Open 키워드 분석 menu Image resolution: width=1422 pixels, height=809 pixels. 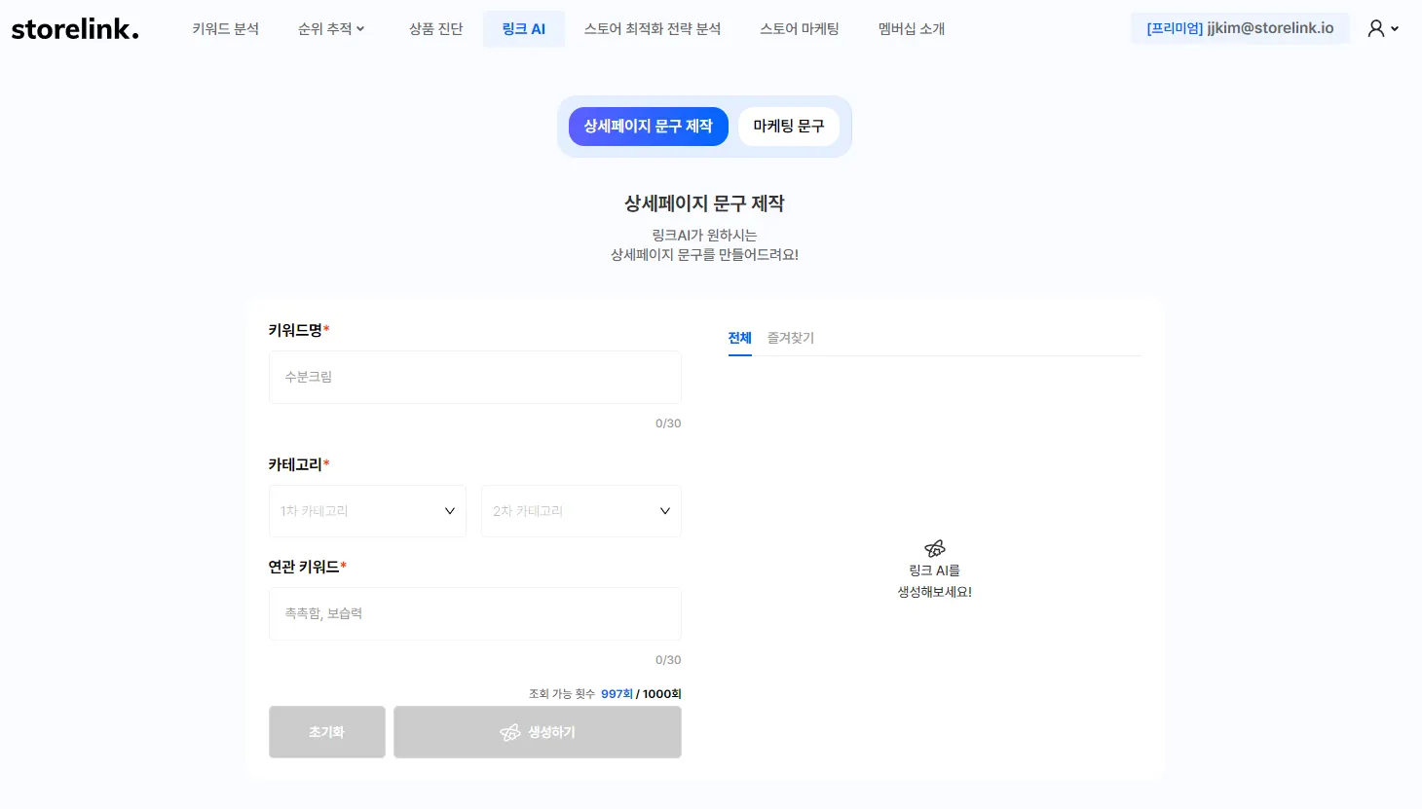coord(226,29)
